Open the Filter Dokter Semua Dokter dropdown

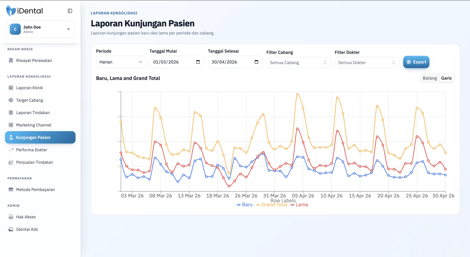tap(367, 63)
